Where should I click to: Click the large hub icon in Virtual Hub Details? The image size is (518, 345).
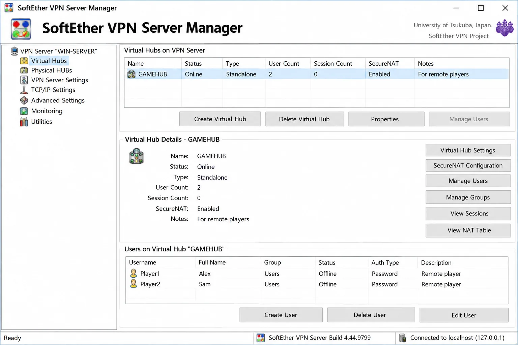pos(137,157)
